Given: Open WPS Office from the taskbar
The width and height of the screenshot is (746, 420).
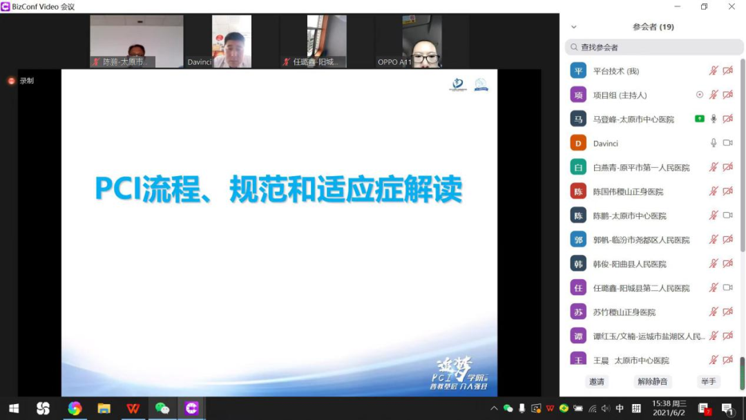Looking at the screenshot, I should (x=133, y=408).
